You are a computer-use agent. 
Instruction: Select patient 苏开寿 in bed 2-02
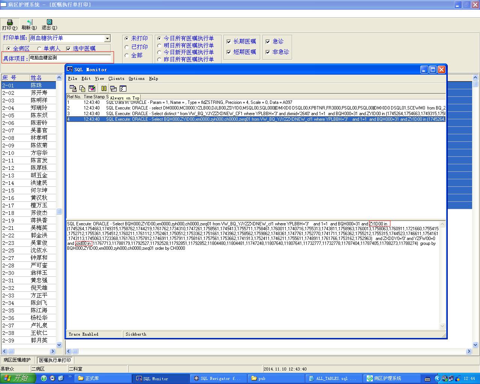39,93
